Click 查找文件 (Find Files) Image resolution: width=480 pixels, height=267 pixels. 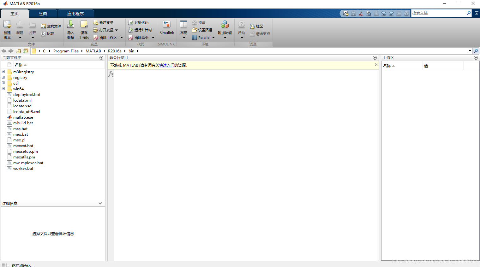click(51, 26)
